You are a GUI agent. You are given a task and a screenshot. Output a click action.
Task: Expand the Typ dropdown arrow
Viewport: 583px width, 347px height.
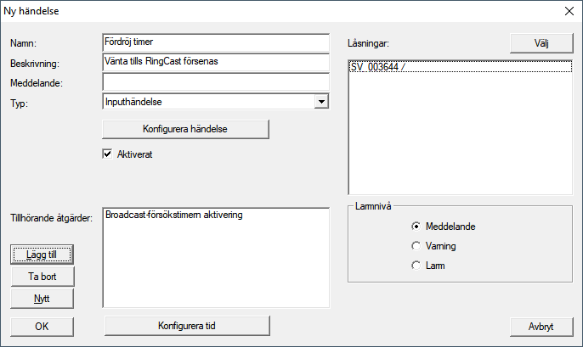(x=320, y=102)
